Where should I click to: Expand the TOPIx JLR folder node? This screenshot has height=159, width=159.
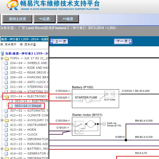point(2,58)
